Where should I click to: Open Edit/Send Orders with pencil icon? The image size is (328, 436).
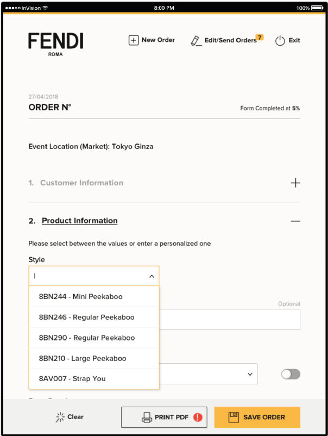point(196,40)
